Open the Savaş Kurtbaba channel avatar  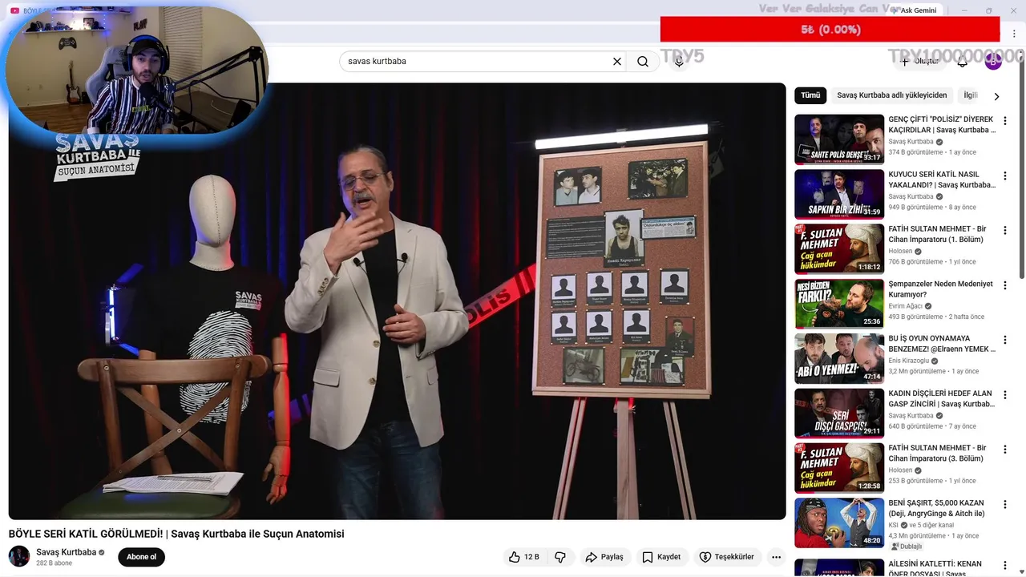coord(19,556)
